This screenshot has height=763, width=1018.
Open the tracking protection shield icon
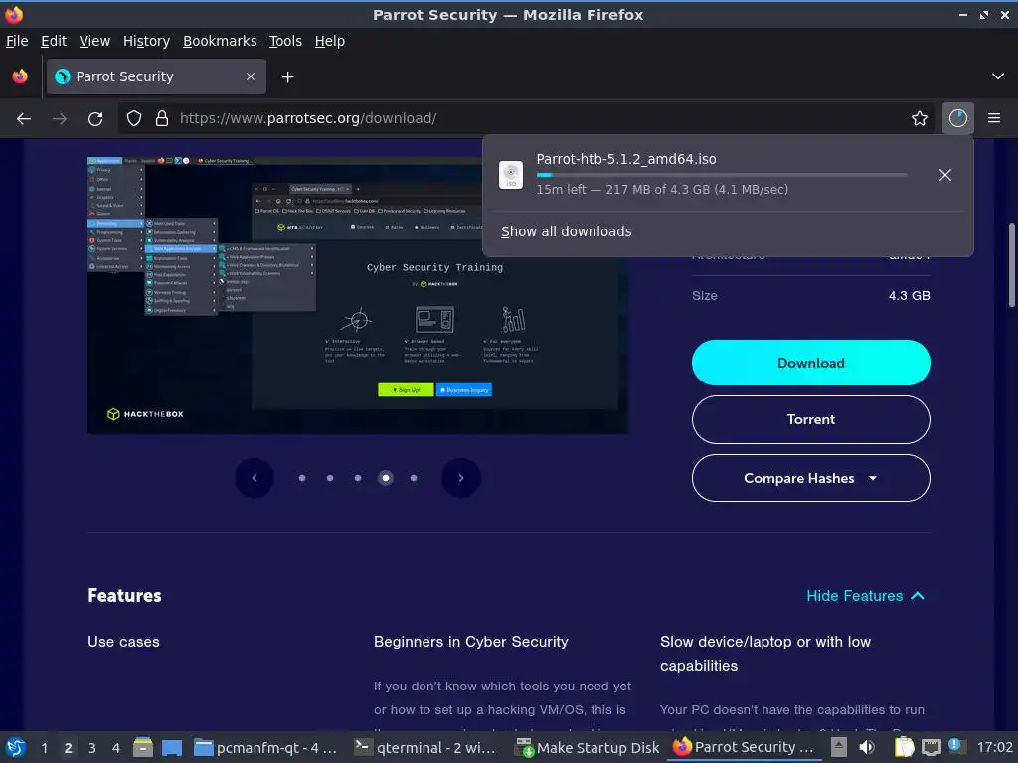click(134, 119)
